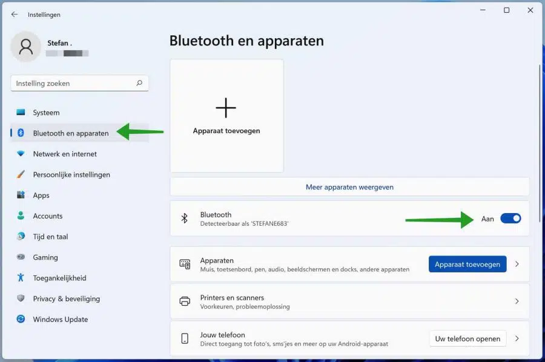Click Uw telefoon openen button

pos(467,338)
